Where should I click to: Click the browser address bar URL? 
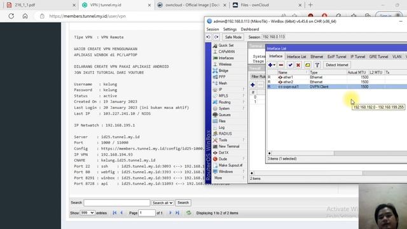87,16
